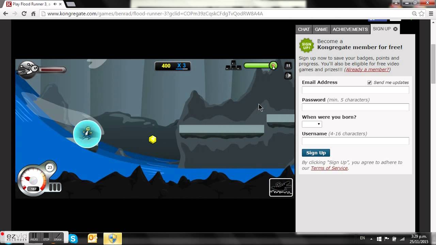The height and width of the screenshot is (245, 436).
Task: Click the green Sign Up badge icon
Action: 307,45
